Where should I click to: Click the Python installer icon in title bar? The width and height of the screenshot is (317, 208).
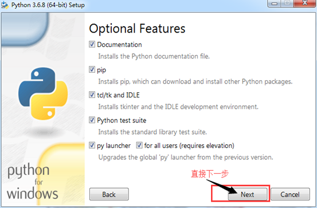(5, 5)
